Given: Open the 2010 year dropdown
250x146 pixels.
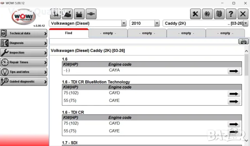Looking at the screenshot, I should pos(157,23).
